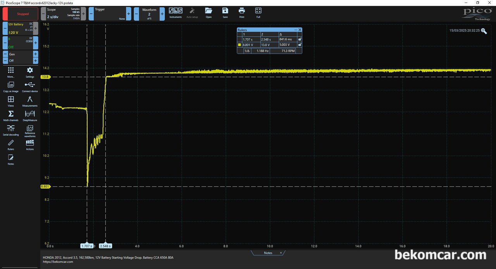Open the 12V Battery channel settings
The width and height of the screenshot is (496, 269).
coord(20,28)
